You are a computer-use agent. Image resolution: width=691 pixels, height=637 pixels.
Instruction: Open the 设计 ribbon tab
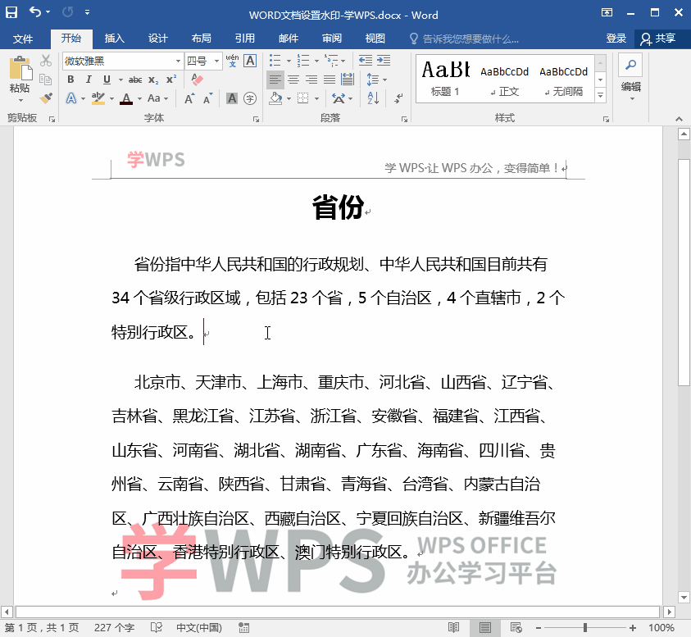[x=157, y=39]
